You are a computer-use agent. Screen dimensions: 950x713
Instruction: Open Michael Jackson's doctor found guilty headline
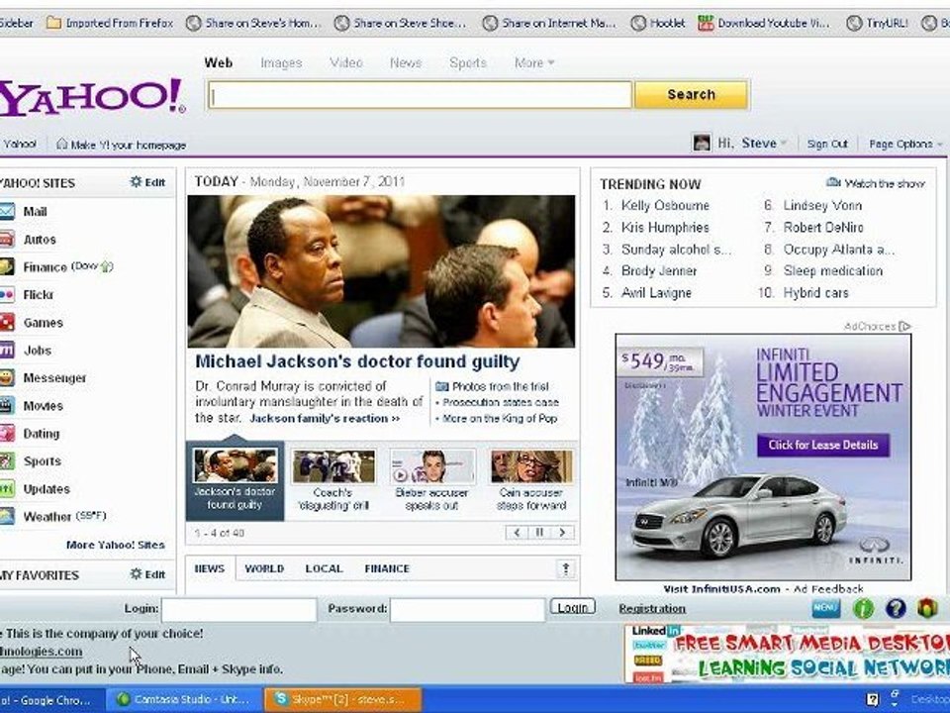[x=357, y=361]
